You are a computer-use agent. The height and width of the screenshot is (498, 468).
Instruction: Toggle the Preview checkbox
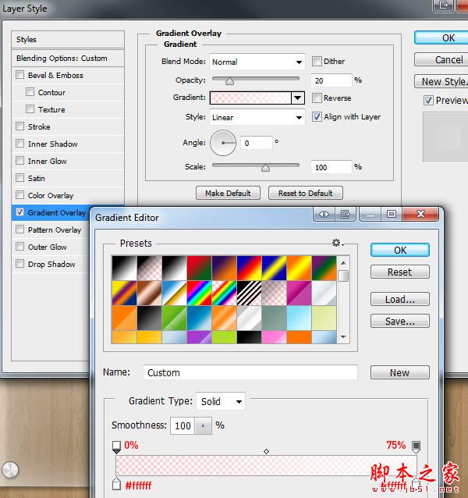point(428,101)
